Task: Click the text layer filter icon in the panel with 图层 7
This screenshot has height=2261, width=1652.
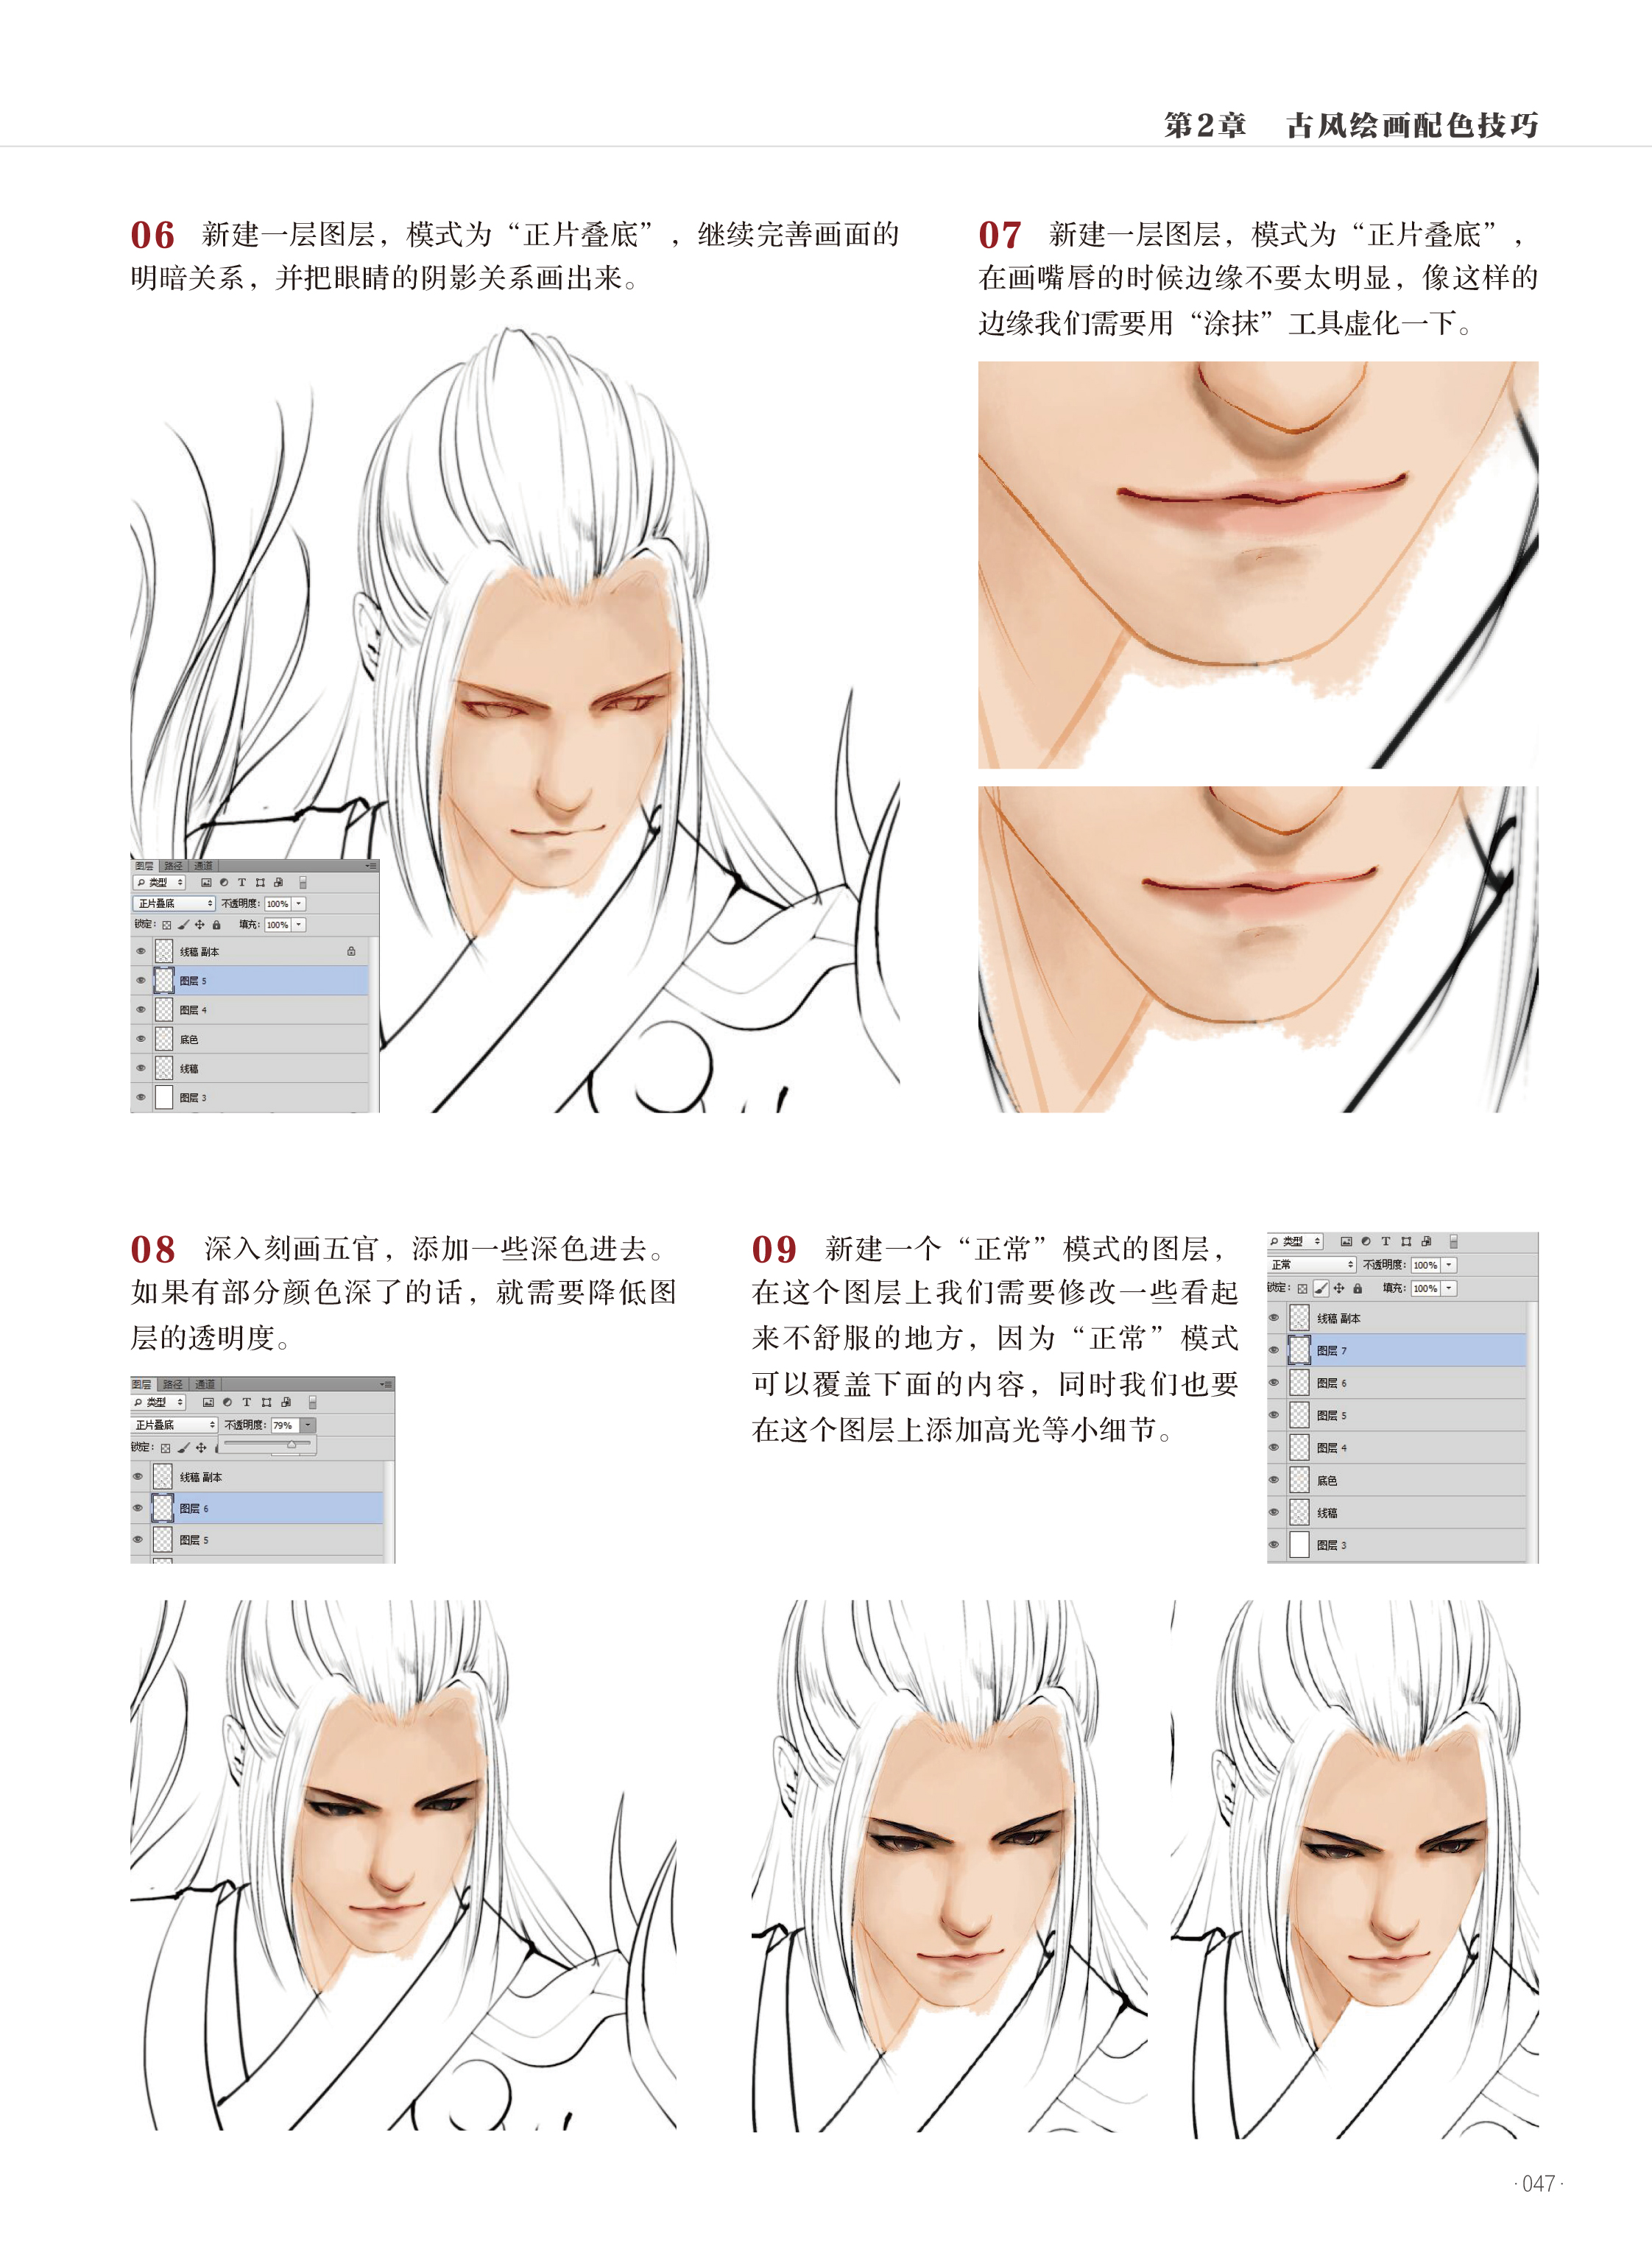Action: (1386, 1241)
